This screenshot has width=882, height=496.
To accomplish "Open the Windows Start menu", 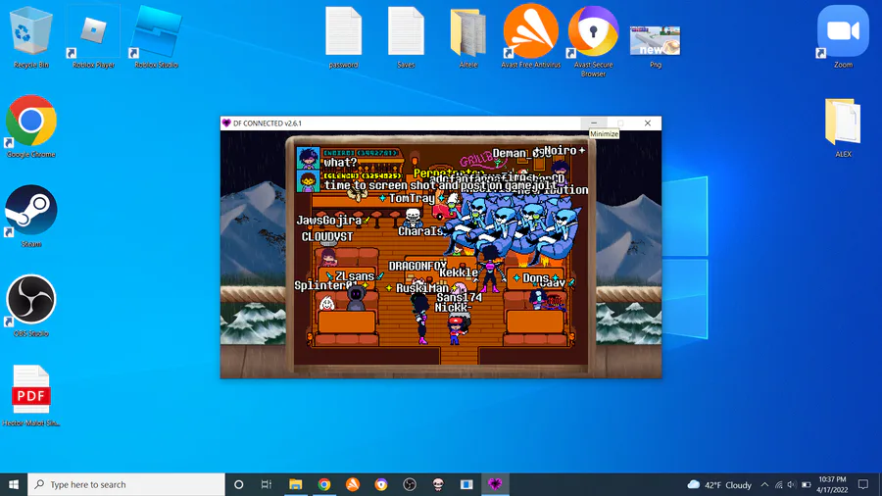I will click(14, 484).
